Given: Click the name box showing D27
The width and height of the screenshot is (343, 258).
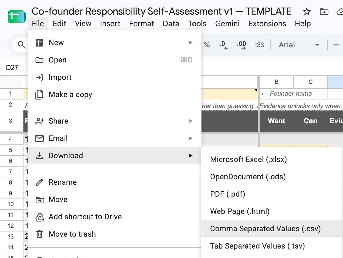Looking at the screenshot, I should tap(12, 68).
